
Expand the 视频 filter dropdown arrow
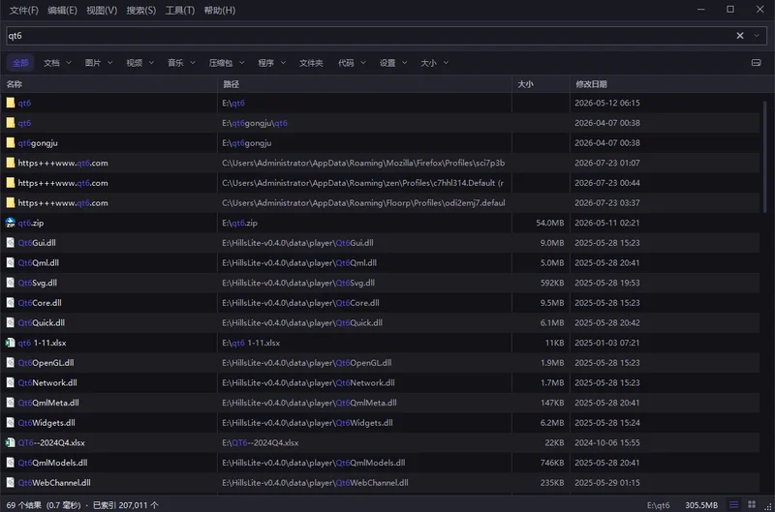[x=151, y=63]
